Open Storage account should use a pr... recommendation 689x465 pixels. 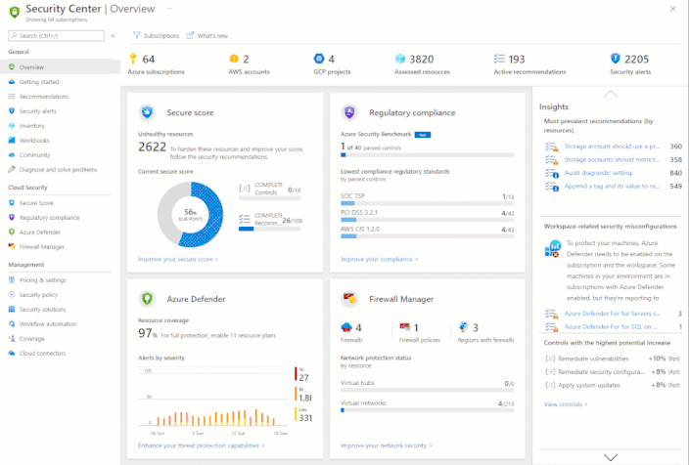tap(612, 147)
